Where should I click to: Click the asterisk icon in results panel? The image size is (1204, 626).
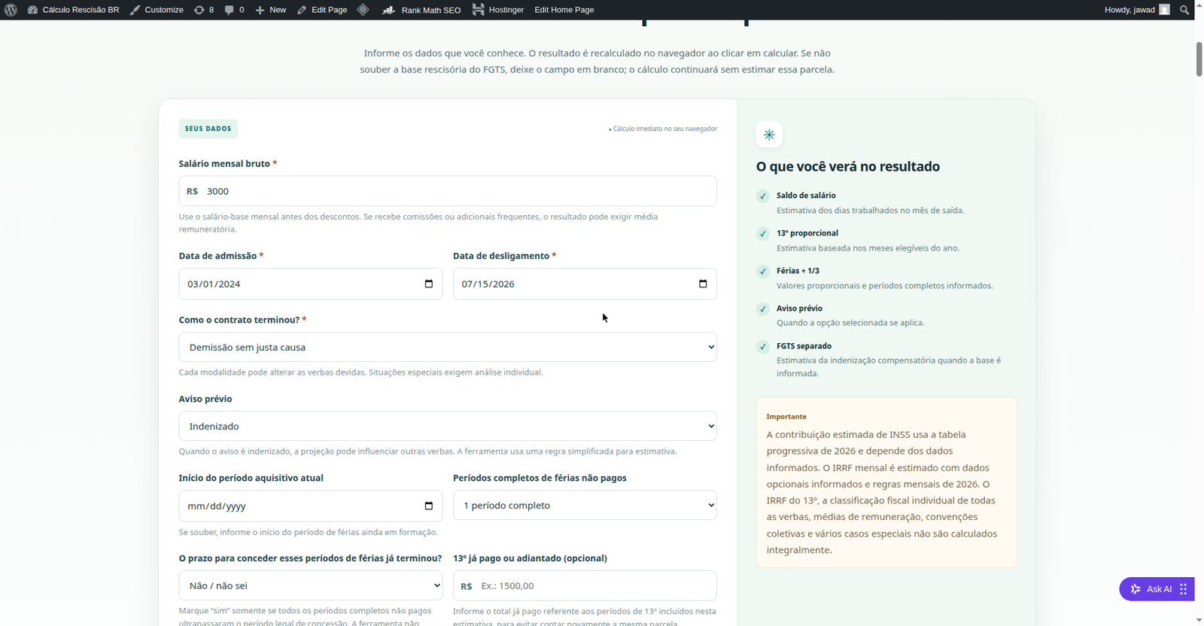[x=769, y=135]
